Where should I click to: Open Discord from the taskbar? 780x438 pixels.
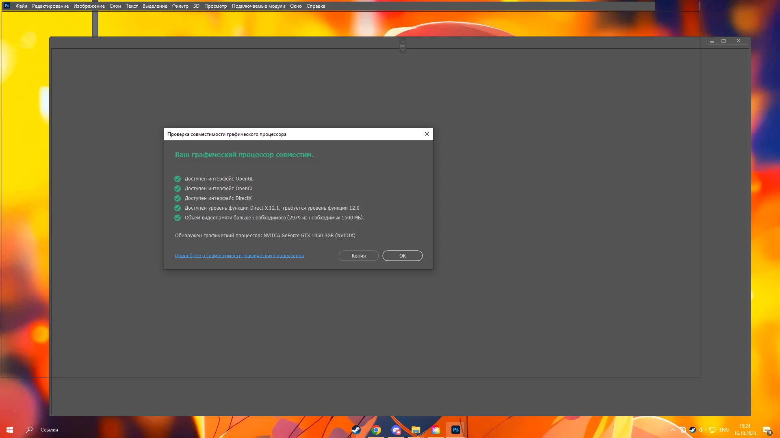[396, 430]
